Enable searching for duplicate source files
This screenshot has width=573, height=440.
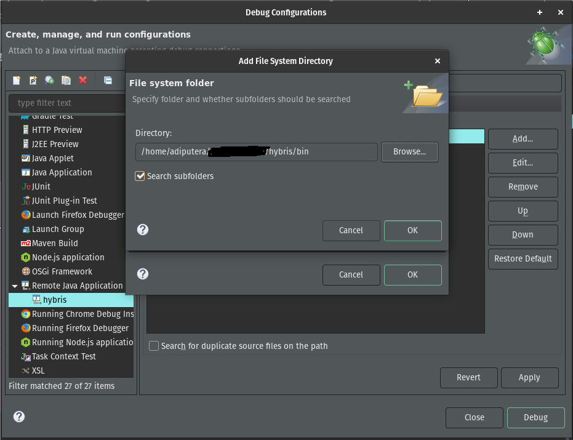[154, 346]
